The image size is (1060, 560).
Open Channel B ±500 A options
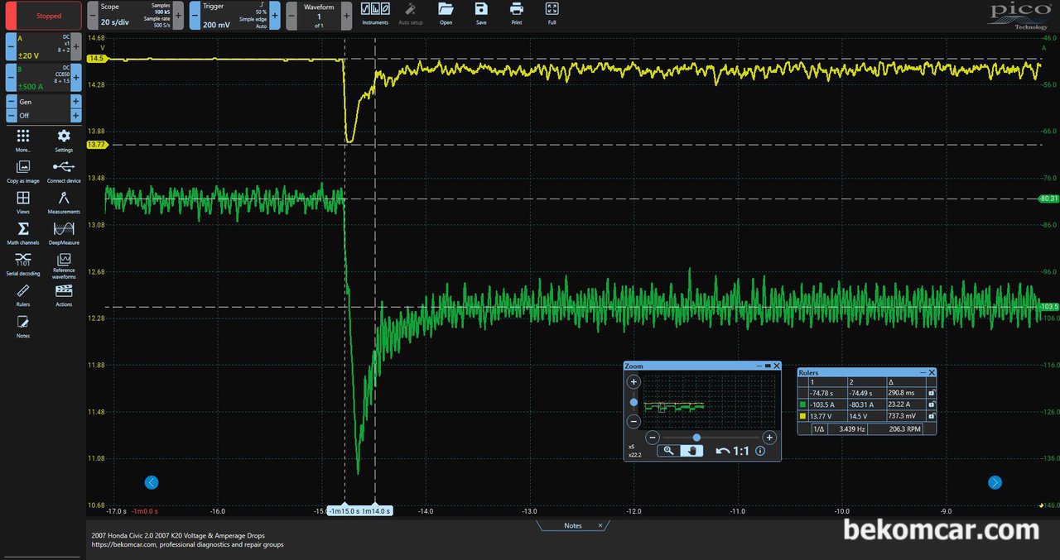tap(43, 77)
